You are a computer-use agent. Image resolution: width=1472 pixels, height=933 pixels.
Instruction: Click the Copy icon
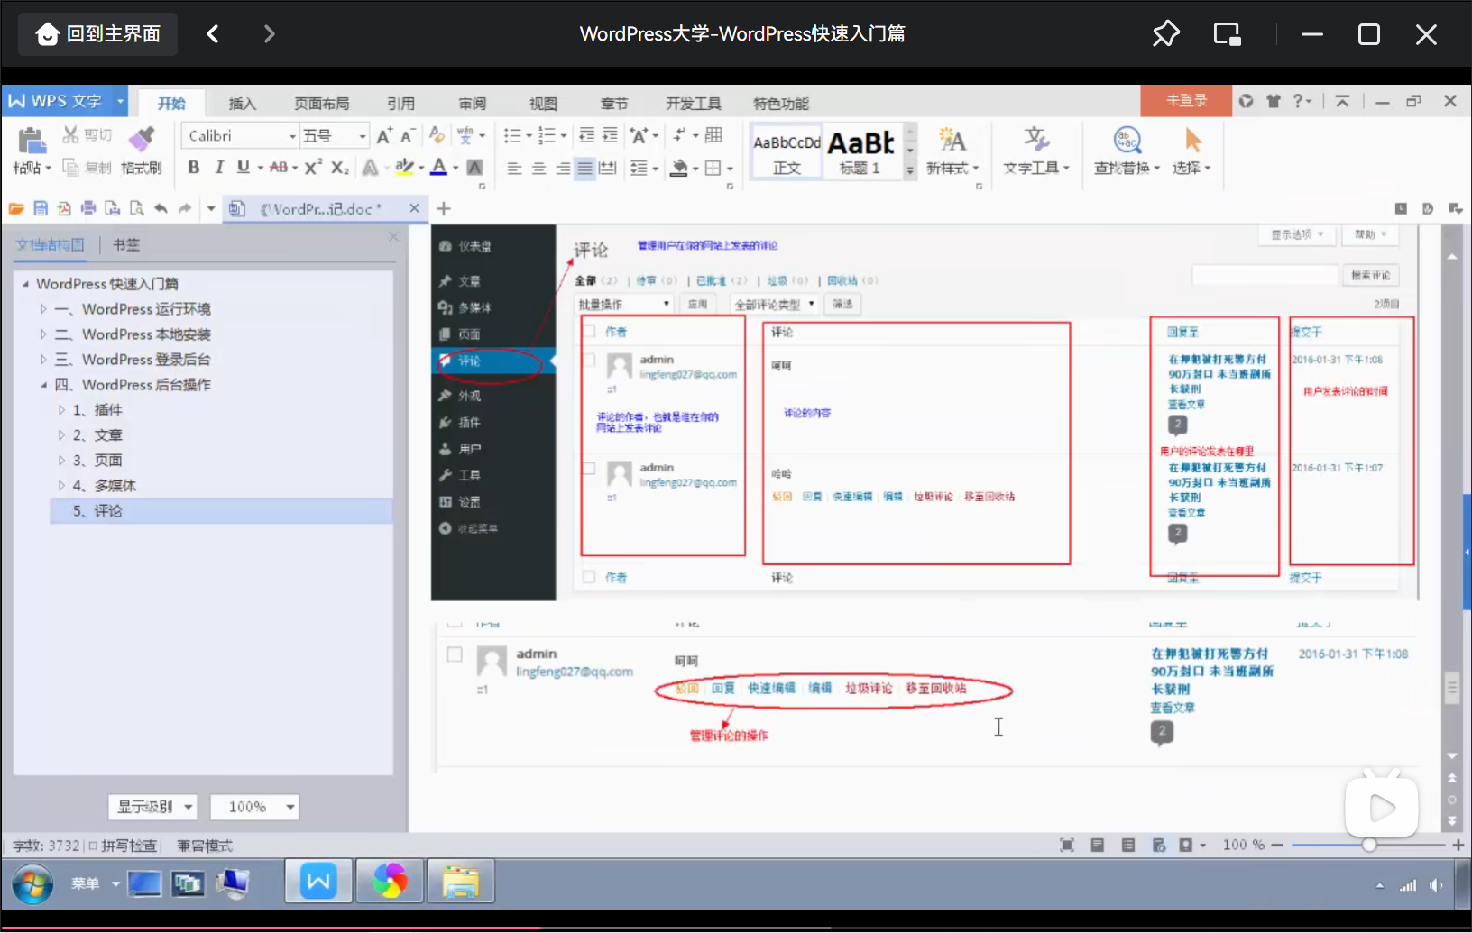[x=70, y=168]
